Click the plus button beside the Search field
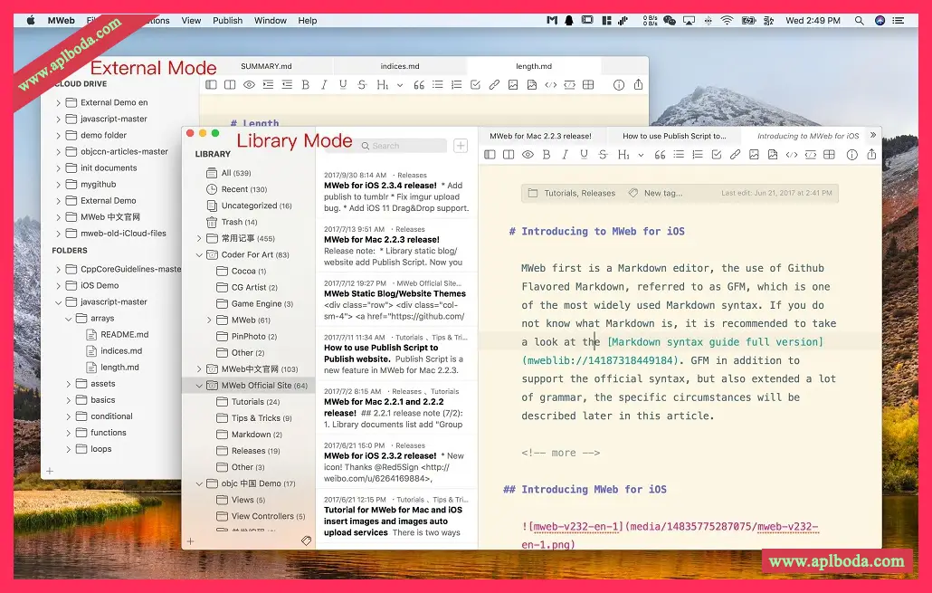This screenshot has height=593, width=932. pos(461,146)
